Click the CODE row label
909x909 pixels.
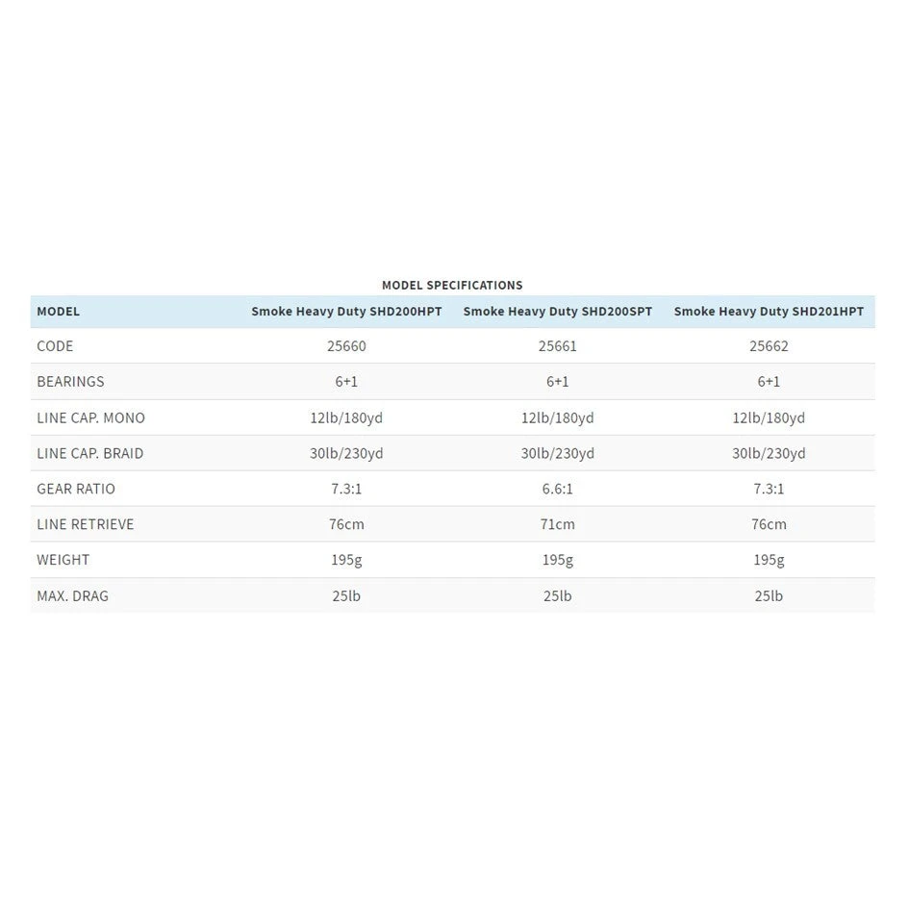pyautogui.click(x=55, y=346)
